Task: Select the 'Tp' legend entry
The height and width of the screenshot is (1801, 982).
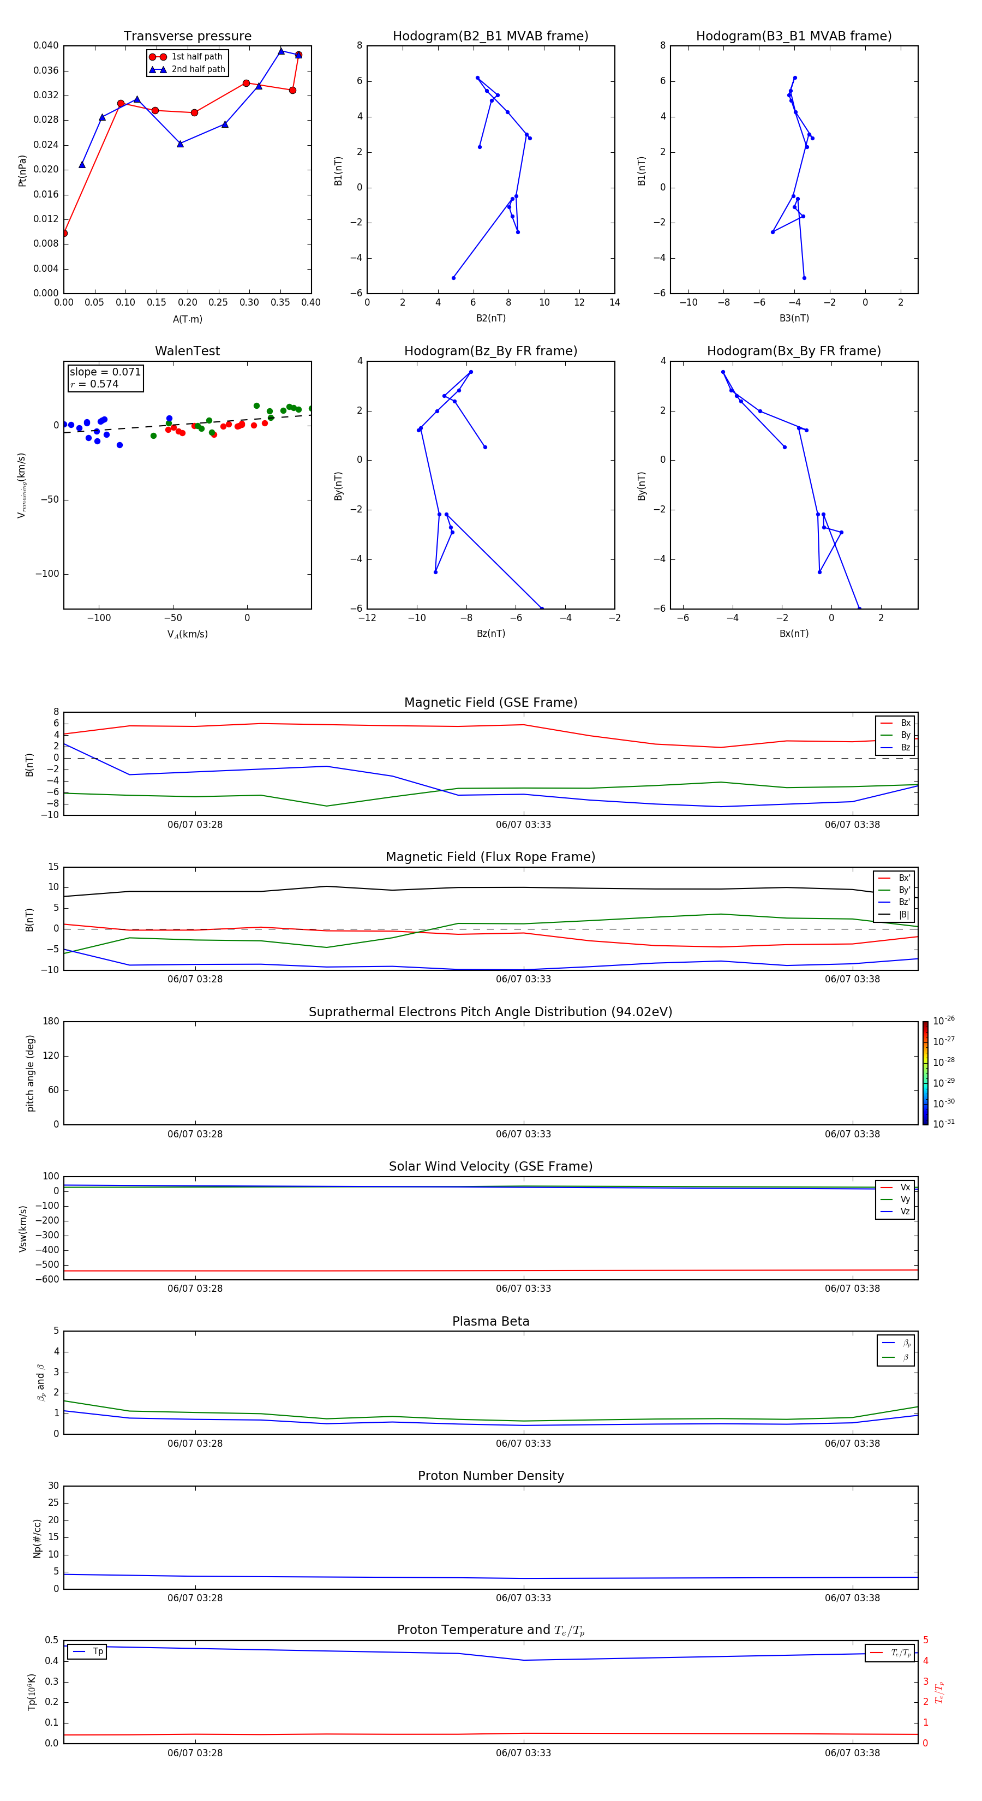Action: pyautogui.click(x=87, y=1651)
